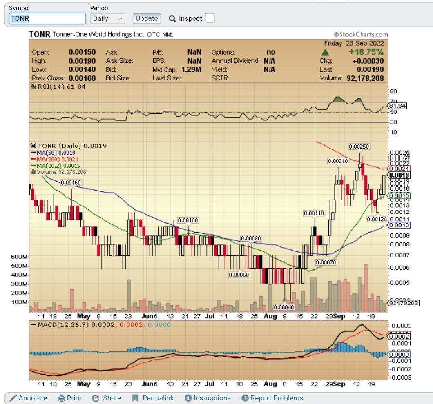
Task: Click the Update button
Action: [x=147, y=18]
